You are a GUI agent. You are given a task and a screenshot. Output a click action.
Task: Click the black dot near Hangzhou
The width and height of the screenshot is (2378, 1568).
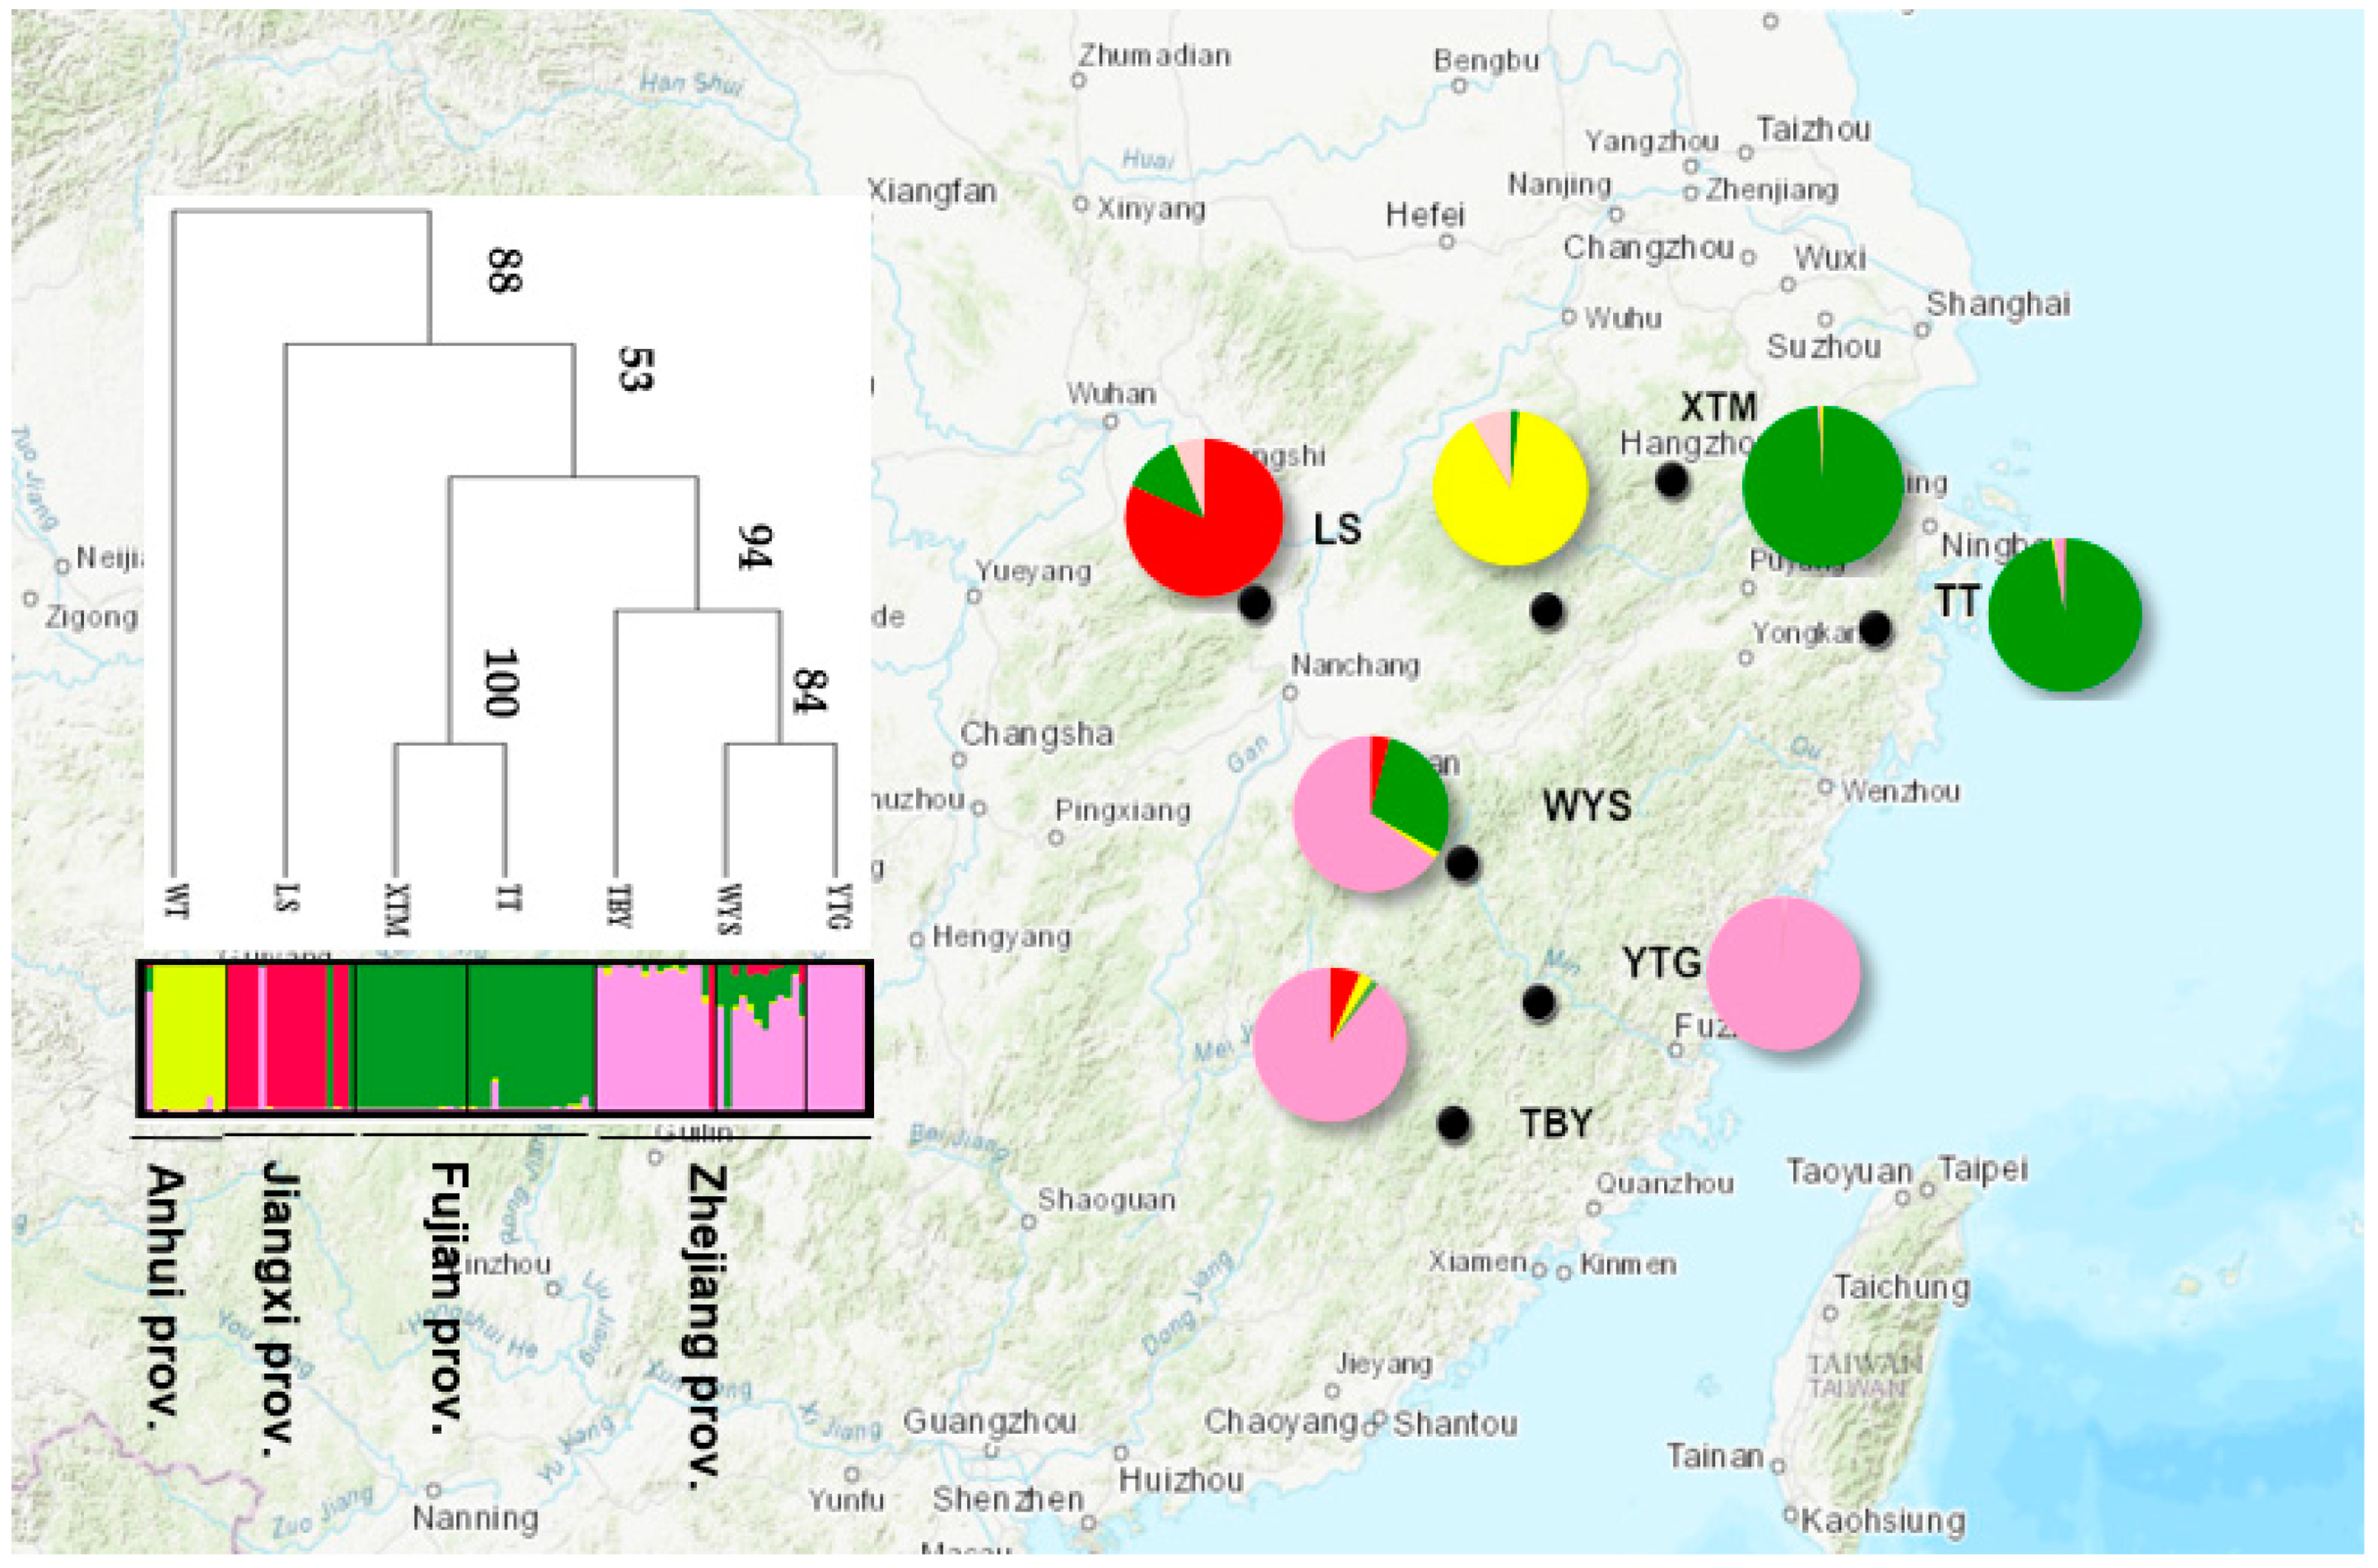pos(1671,481)
